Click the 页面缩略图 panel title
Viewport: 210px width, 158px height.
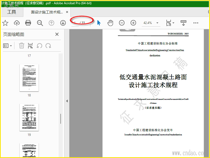click(14, 34)
